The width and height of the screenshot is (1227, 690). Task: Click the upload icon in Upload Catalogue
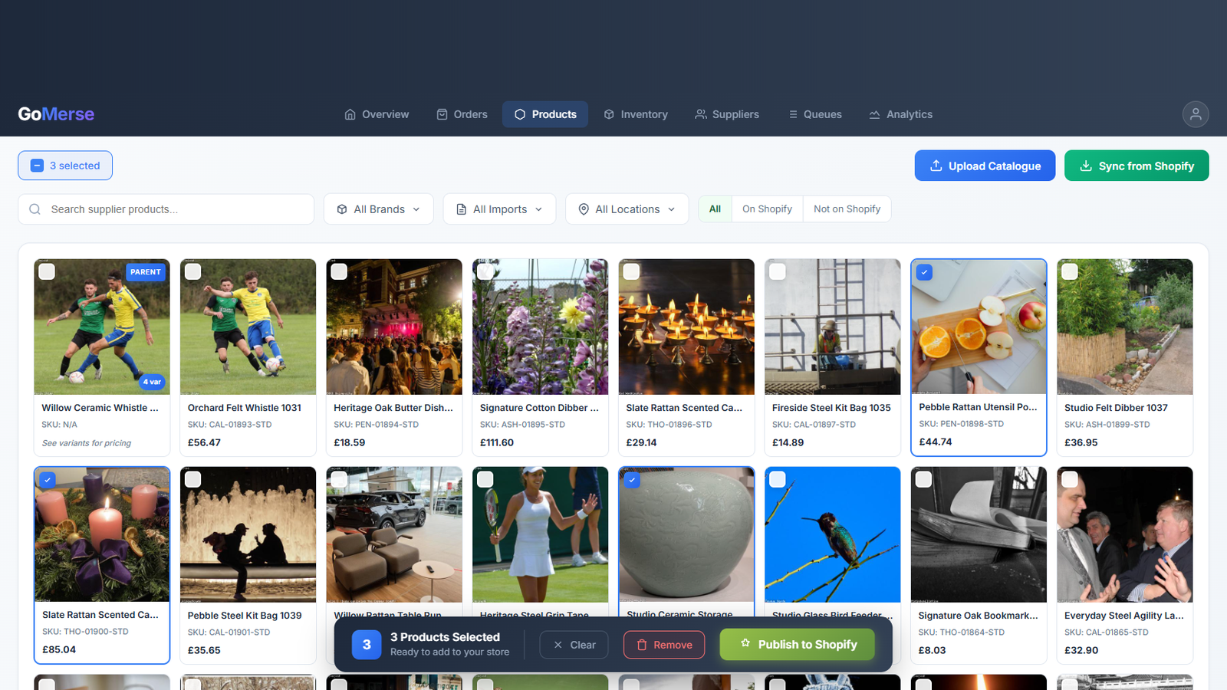[x=936, y=166]
